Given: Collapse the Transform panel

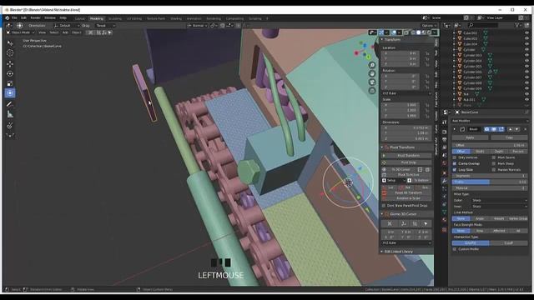Looking at the screenshot, I should click(382, 39).
